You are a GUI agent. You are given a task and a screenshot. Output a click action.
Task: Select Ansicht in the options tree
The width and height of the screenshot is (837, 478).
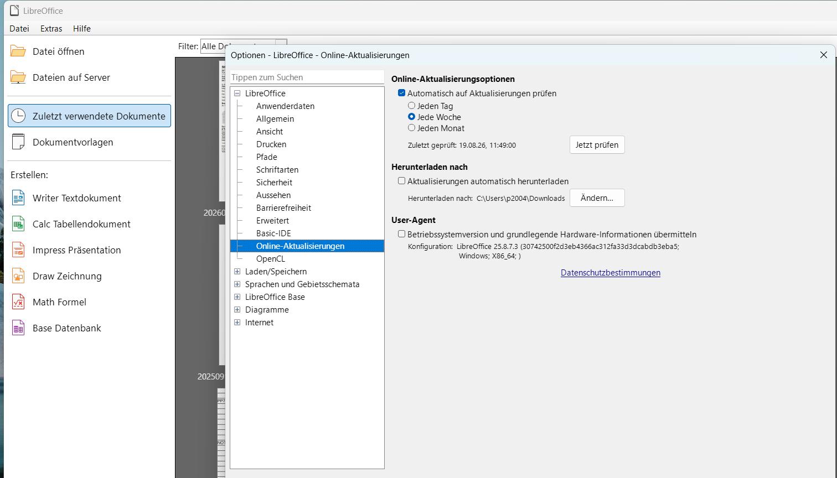[270, 132]
